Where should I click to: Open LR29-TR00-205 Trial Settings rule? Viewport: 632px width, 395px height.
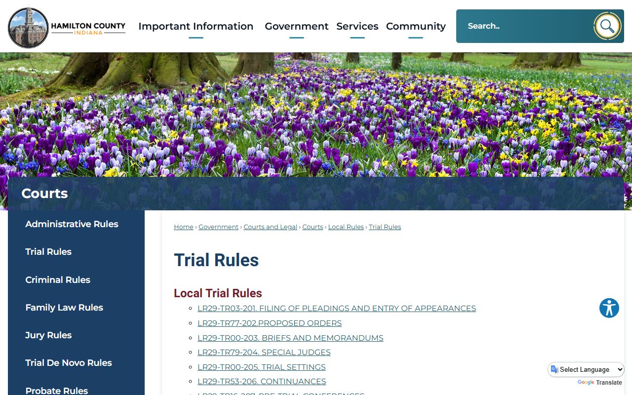pos(262,367)
